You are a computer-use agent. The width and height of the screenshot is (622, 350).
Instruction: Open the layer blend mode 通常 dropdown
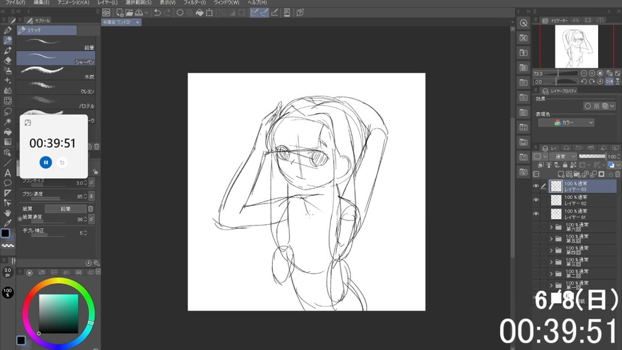(562, 157)
